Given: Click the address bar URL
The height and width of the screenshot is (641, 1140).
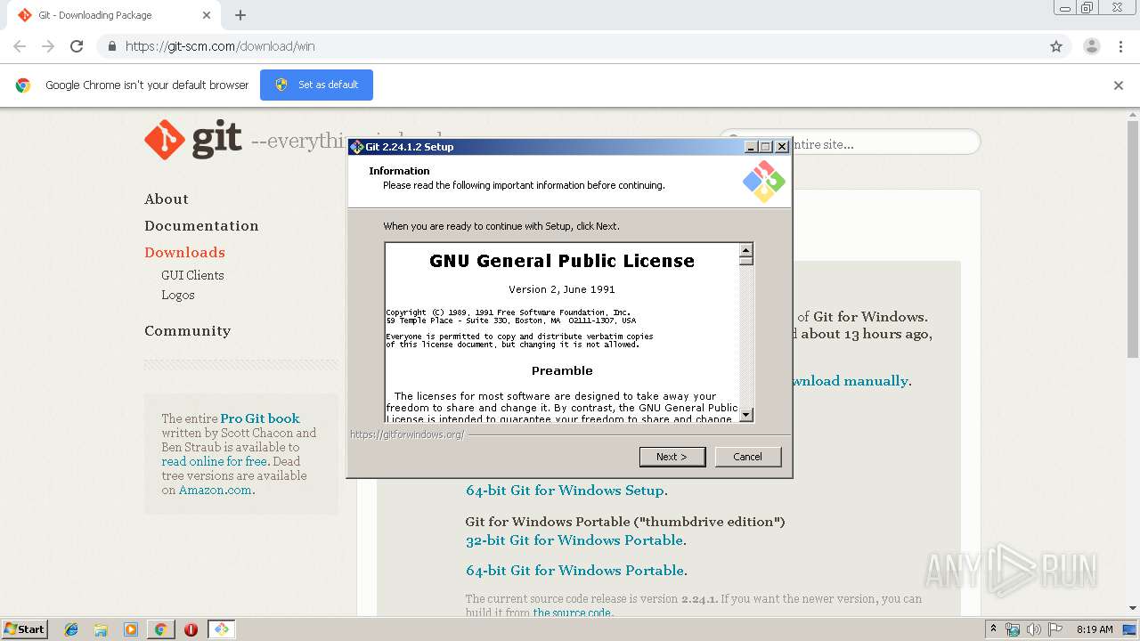Looking at the screenshot, I should [x=220, y=46].
